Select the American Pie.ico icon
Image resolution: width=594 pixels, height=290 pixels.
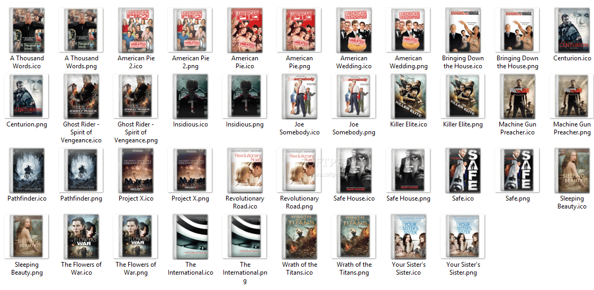click(245, 30)
